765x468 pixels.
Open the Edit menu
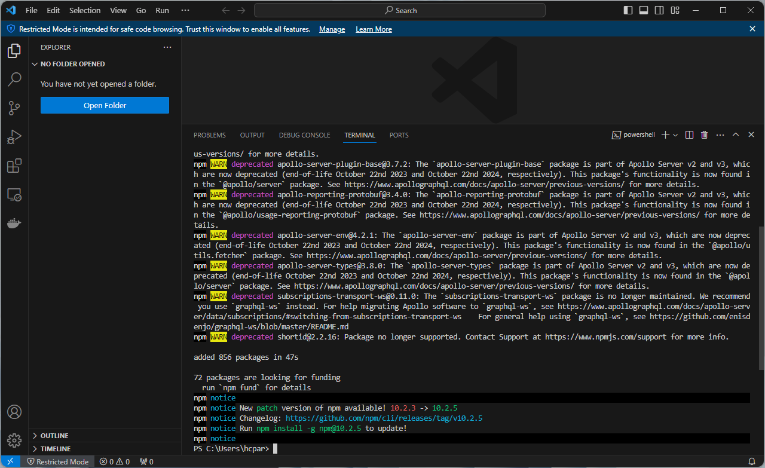(x=53, y=10)
